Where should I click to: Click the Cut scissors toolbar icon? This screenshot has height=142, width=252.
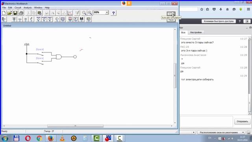click(x=28, y=13)
